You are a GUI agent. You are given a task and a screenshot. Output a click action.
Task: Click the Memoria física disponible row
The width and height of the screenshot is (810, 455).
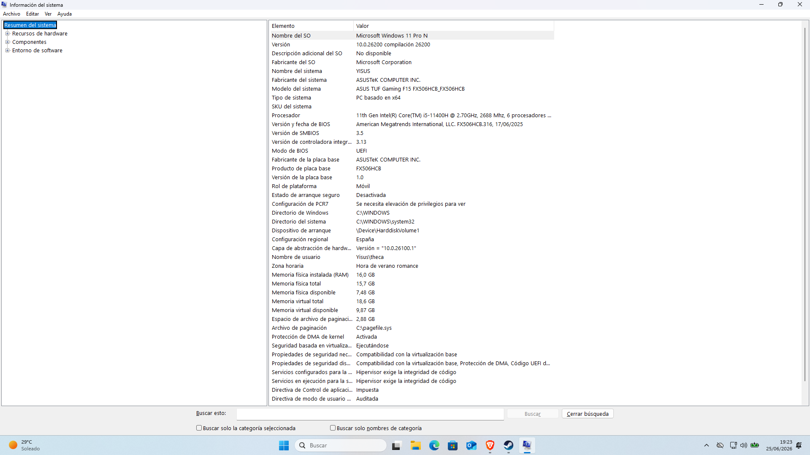tap(412, 293)
